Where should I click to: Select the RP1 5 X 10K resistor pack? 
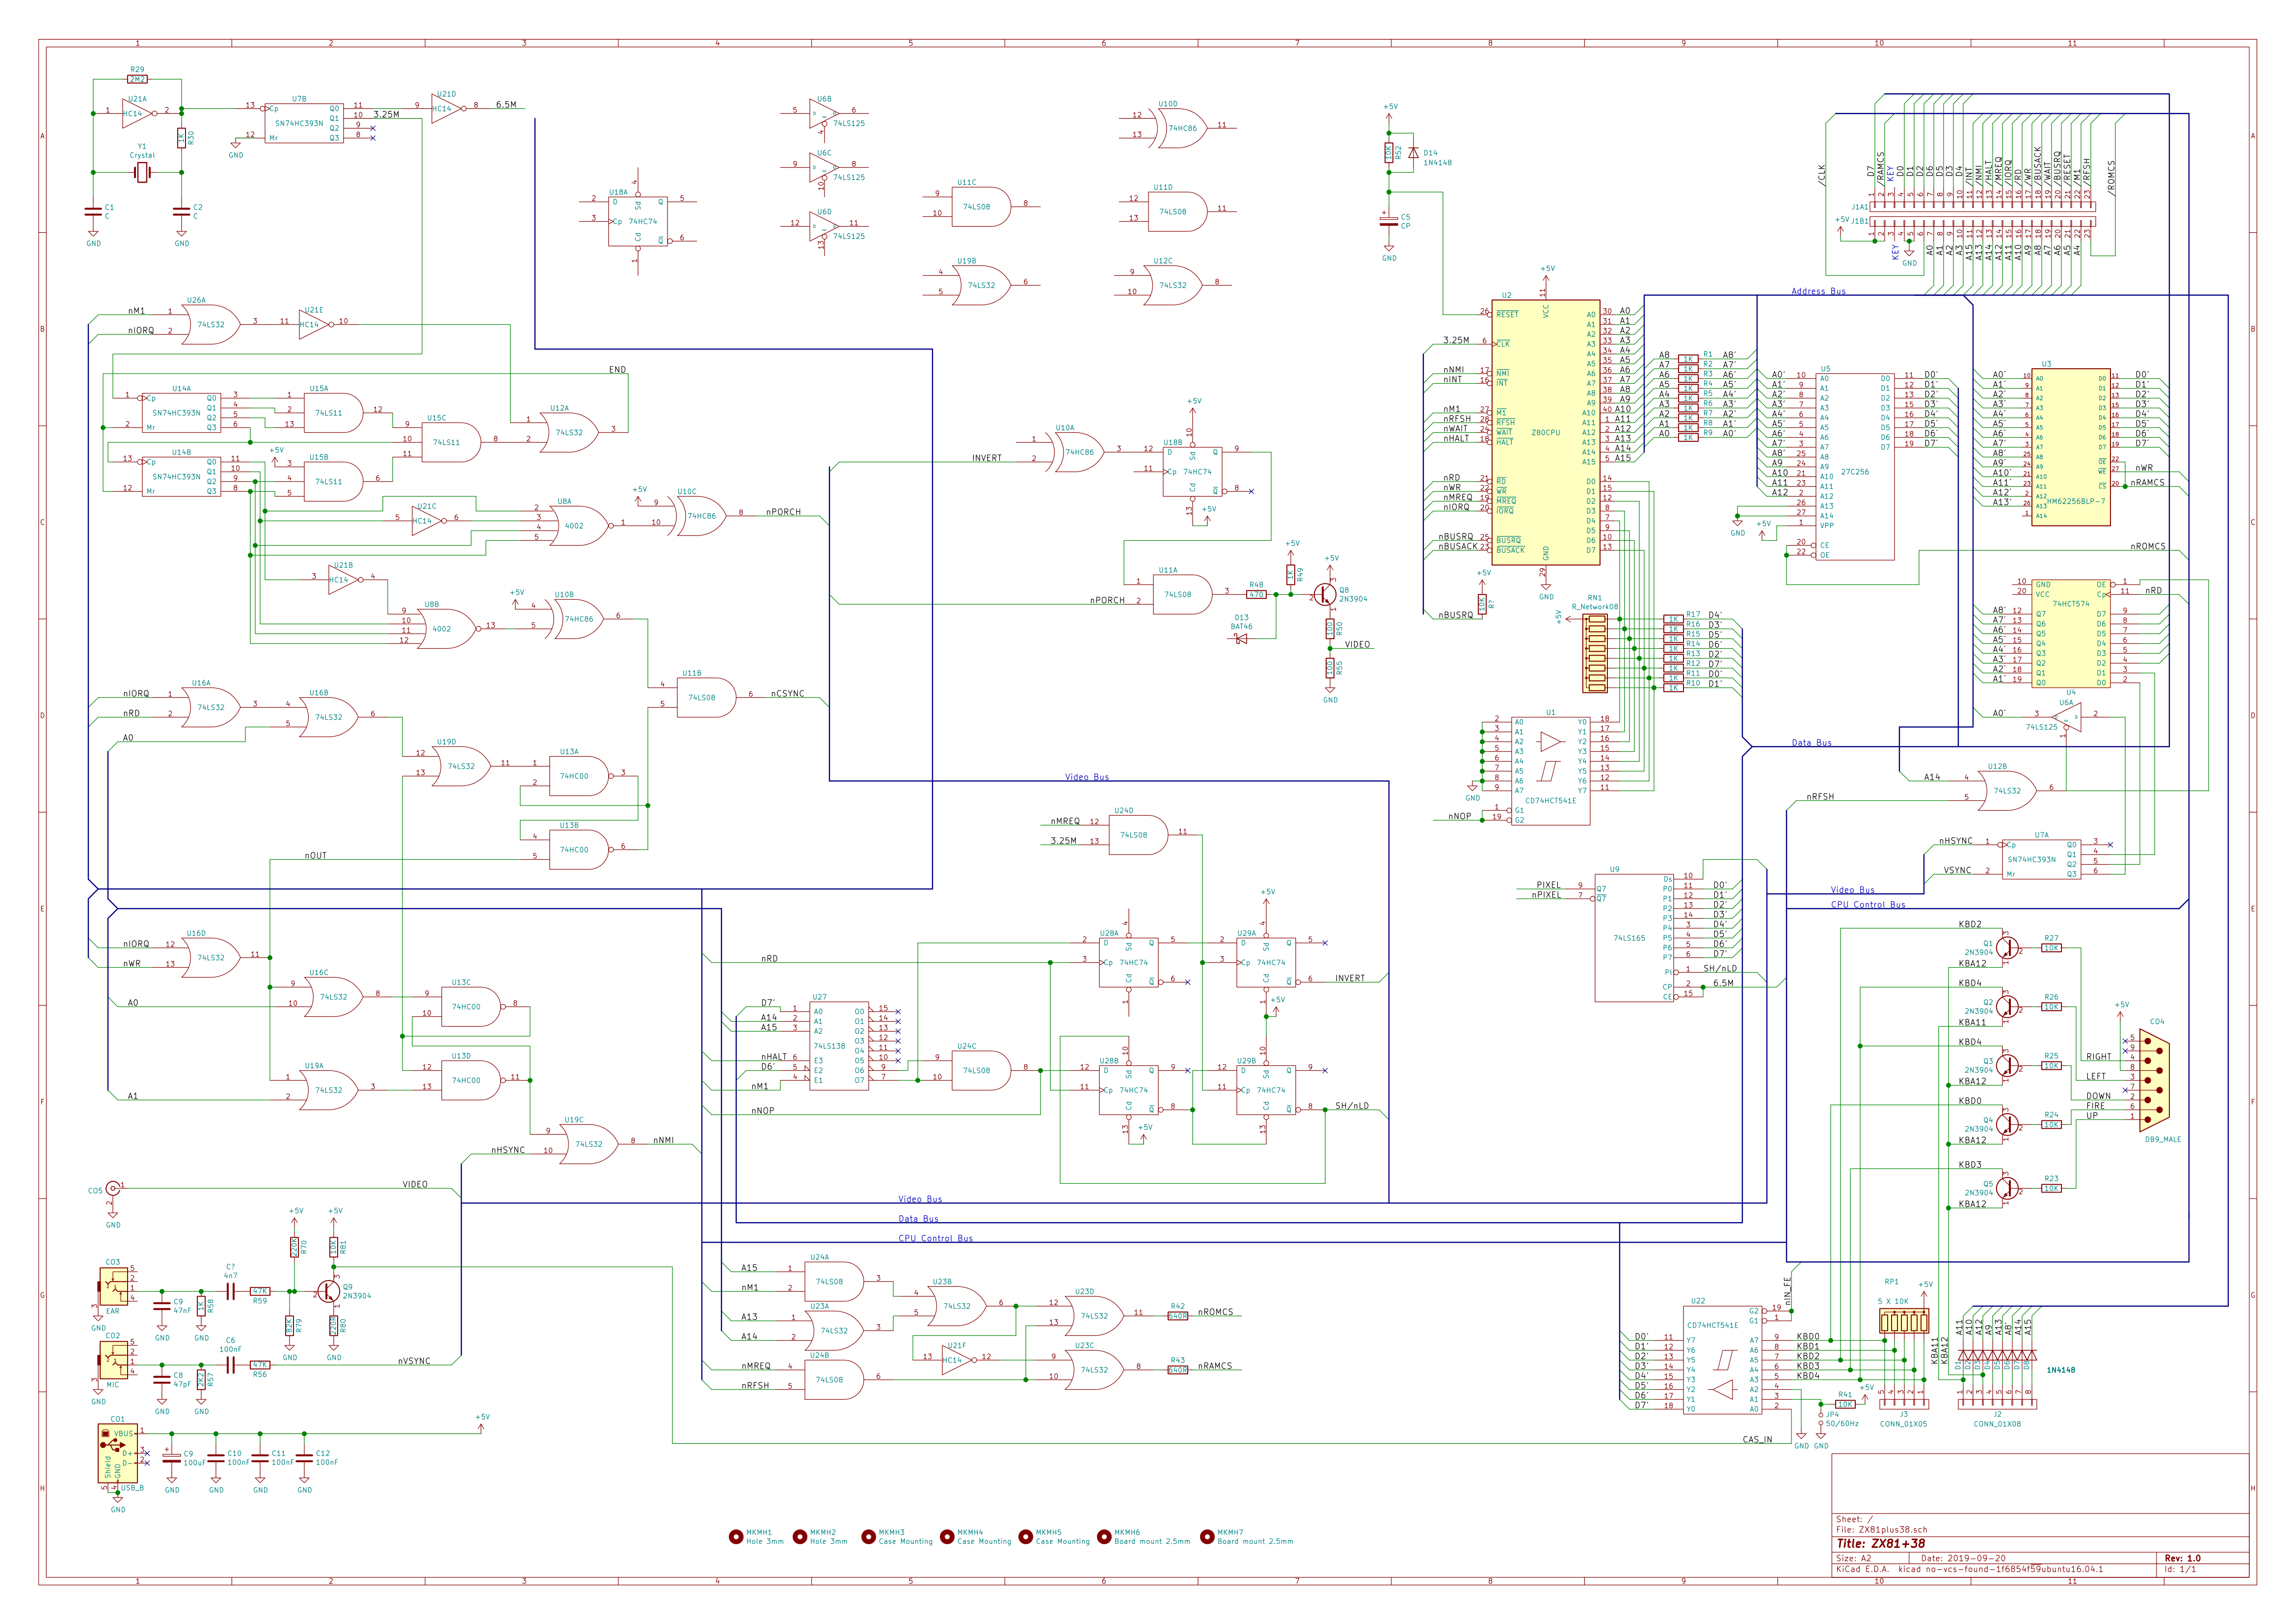click(x=1904, y=1322)
